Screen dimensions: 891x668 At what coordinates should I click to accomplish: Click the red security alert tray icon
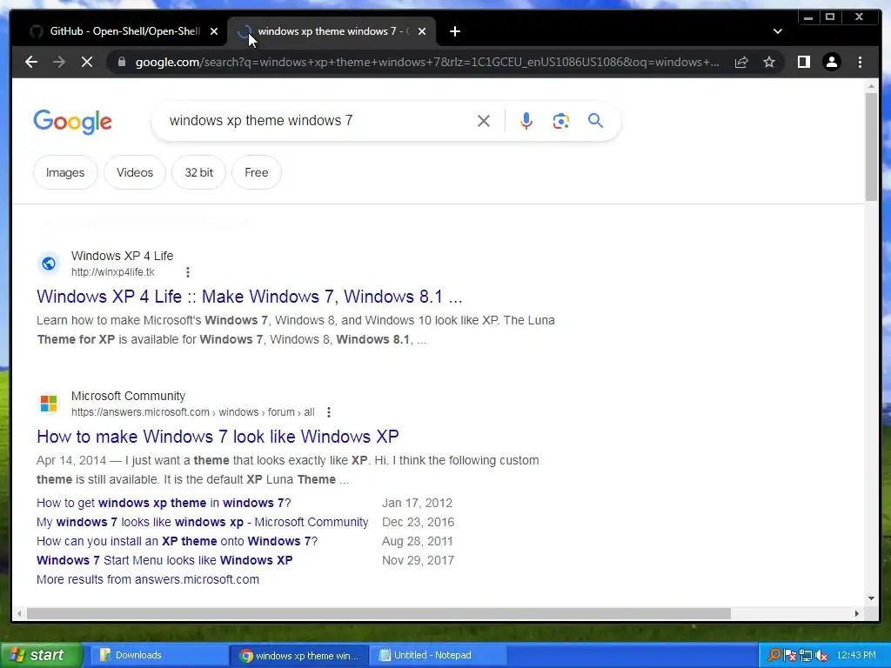790,656
